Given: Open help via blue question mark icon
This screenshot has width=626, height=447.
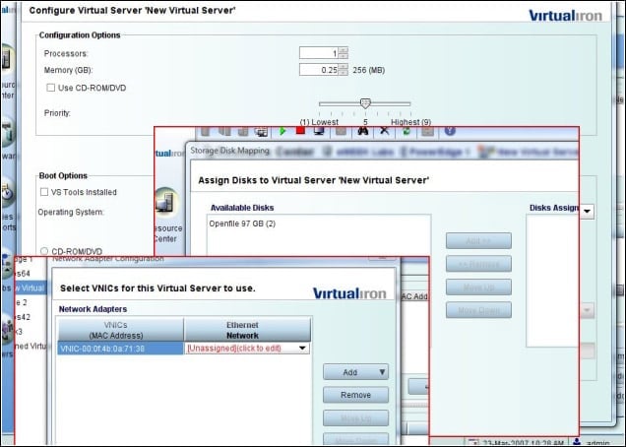Looking at the screenshot, I should coord(450,131).
